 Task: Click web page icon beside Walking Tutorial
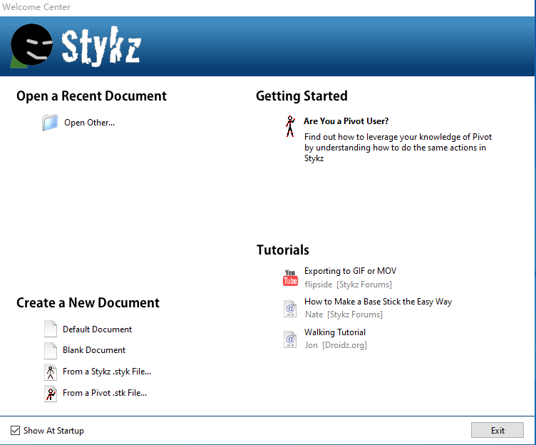click(x=290, y=339)
